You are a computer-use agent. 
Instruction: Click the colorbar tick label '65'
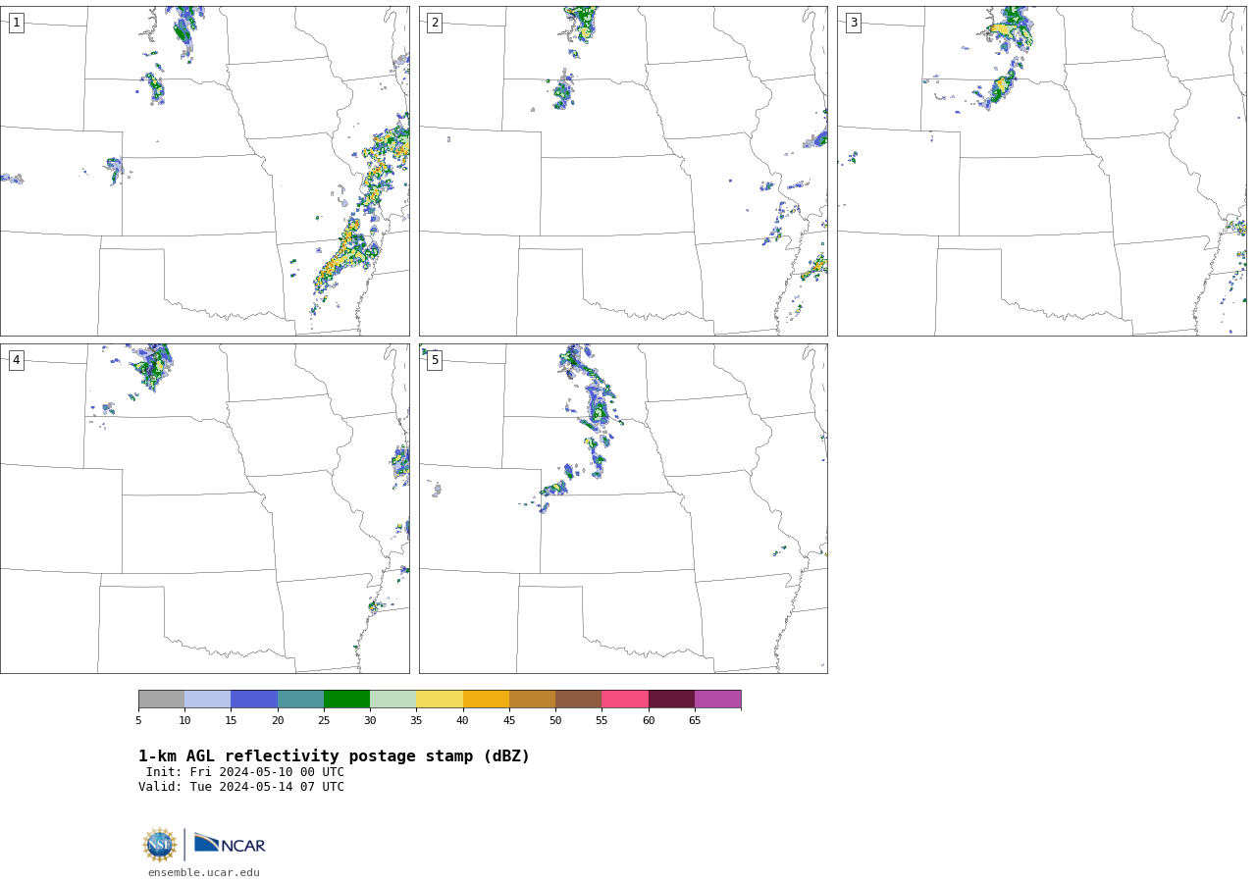click(695, 721)
